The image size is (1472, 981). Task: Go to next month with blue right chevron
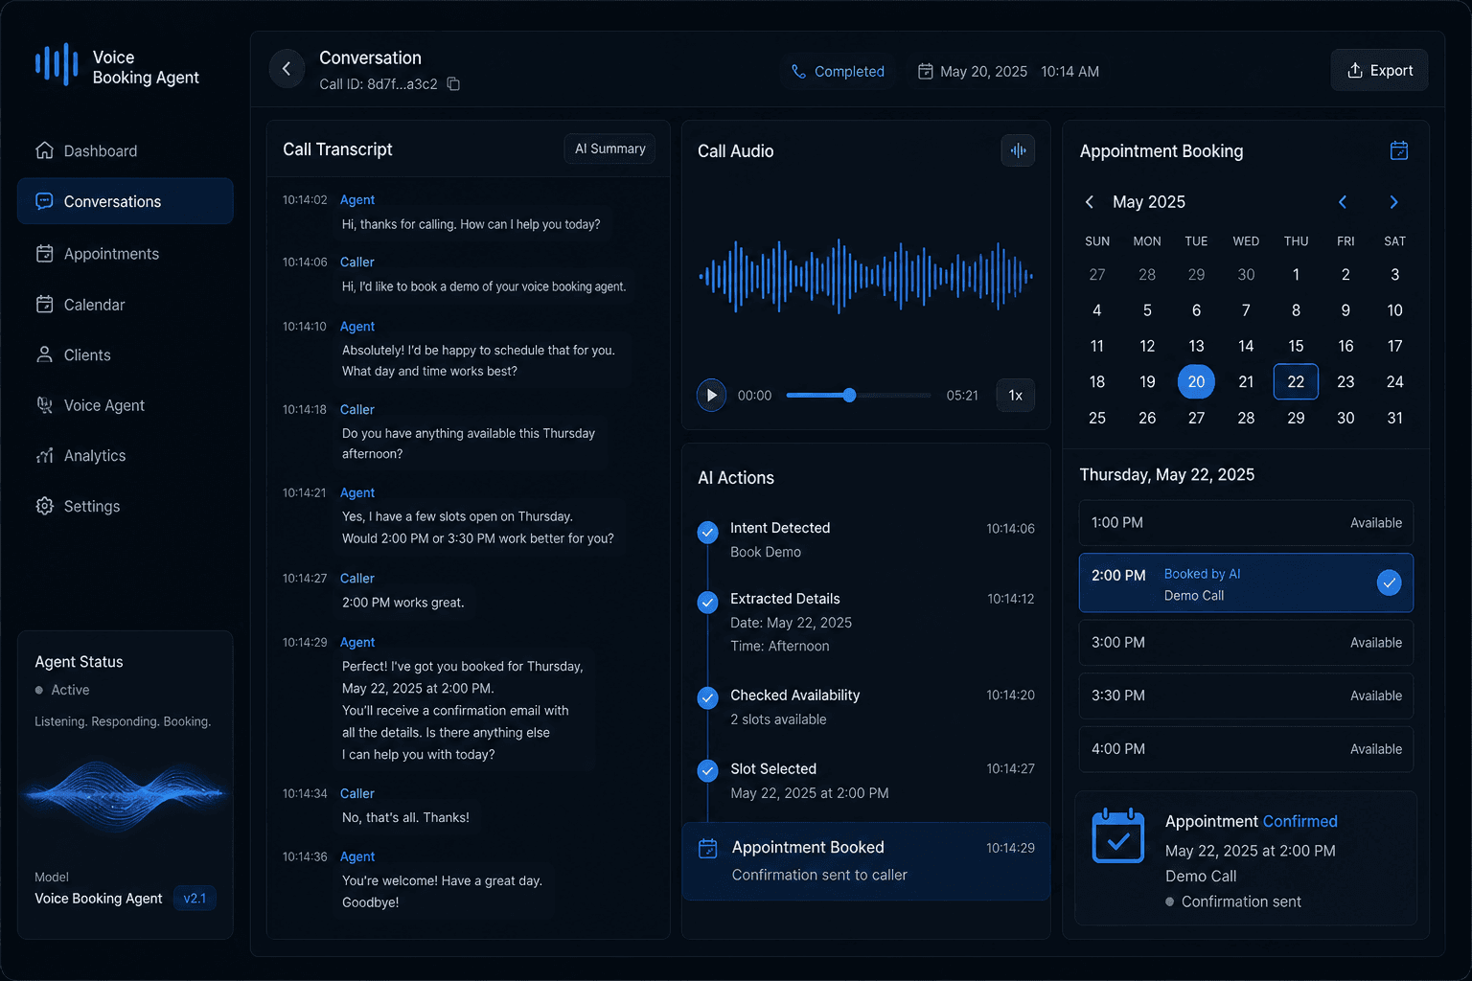[1393, 202]
